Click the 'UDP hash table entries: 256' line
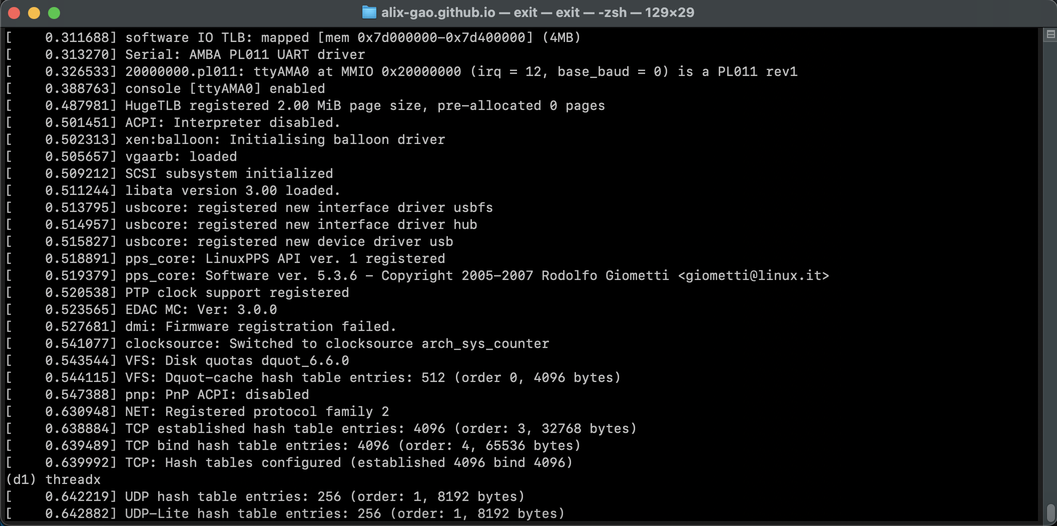The image size is (1057, 526). point(265,496)
